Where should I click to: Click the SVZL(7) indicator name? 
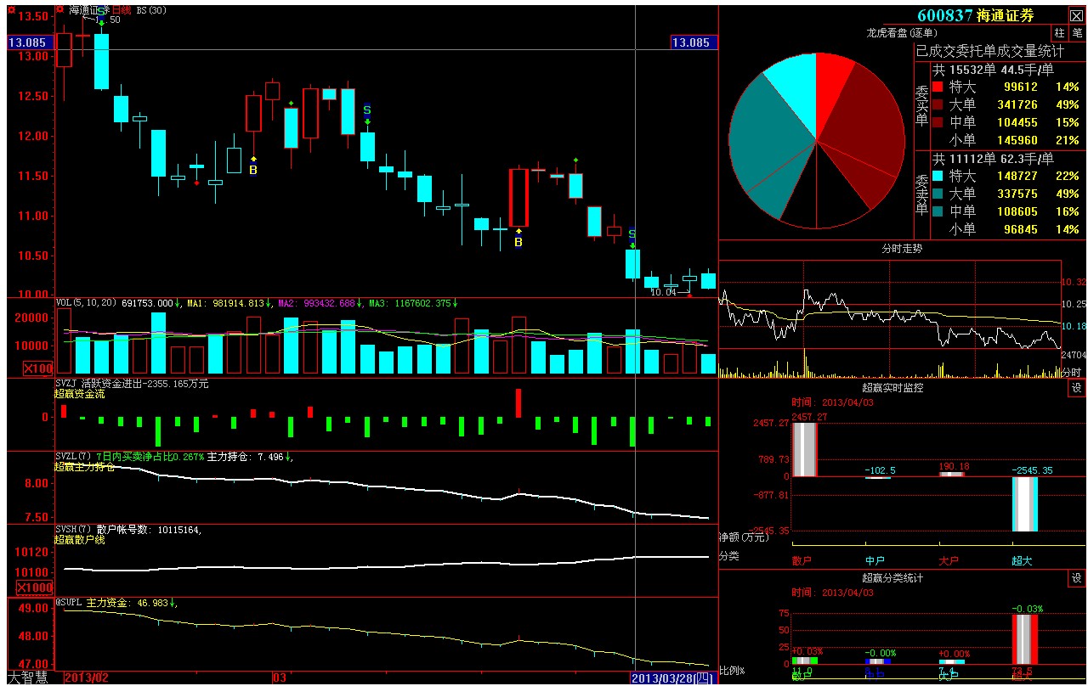[x=73, y=457]
